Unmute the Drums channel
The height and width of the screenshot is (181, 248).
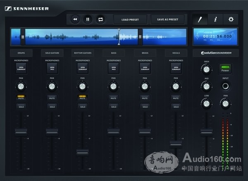(21, 98)
